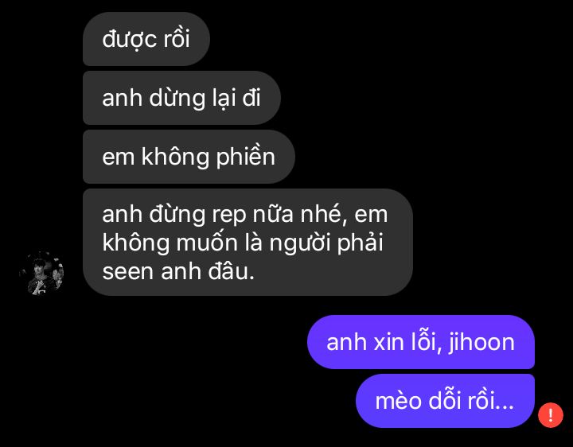Click the line "không muốn là người phải"
573x447 pixels.
pos(243,243)
